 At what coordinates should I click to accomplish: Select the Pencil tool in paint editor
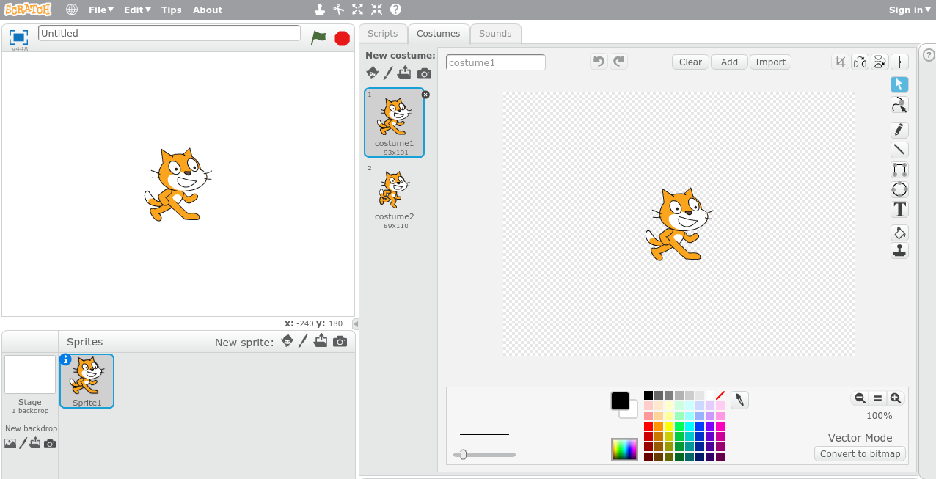pos(899,130)
